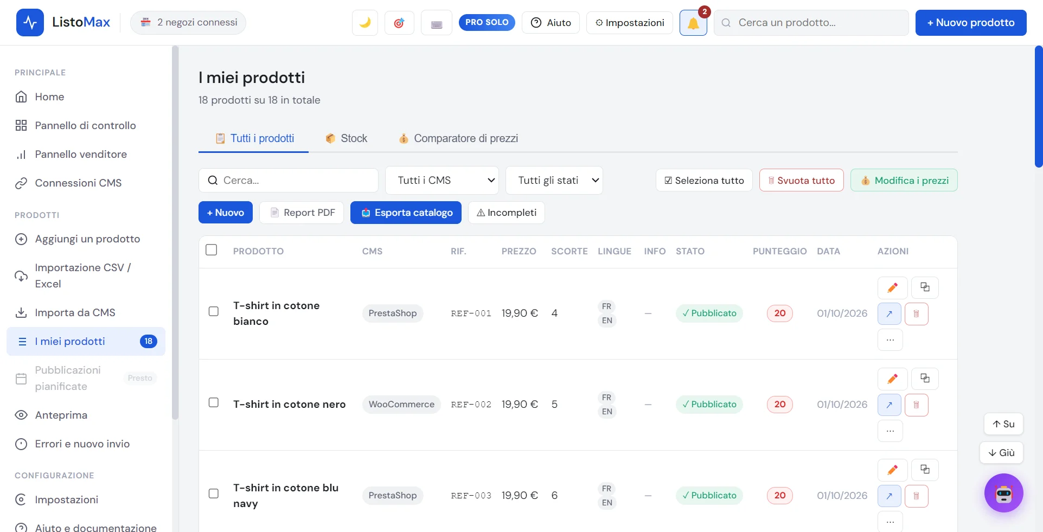Viewport: 1043px width, 532px height.
Task: Open keyboard shortcuts icon in header
Action: pyautogui.click(x=437, y=23)
